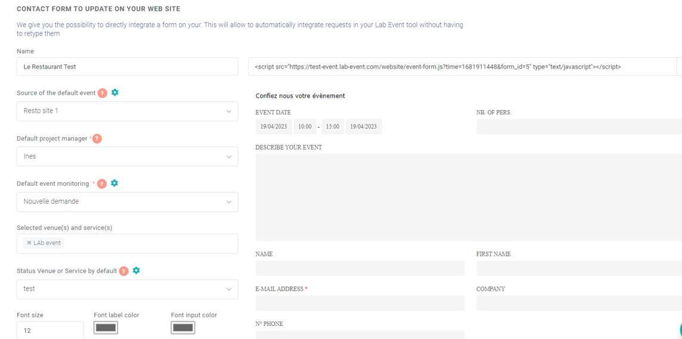Click the Selected venue(s) and service(s) field
The width and height of the screenshot is (682, 339).
click(128, 244)
